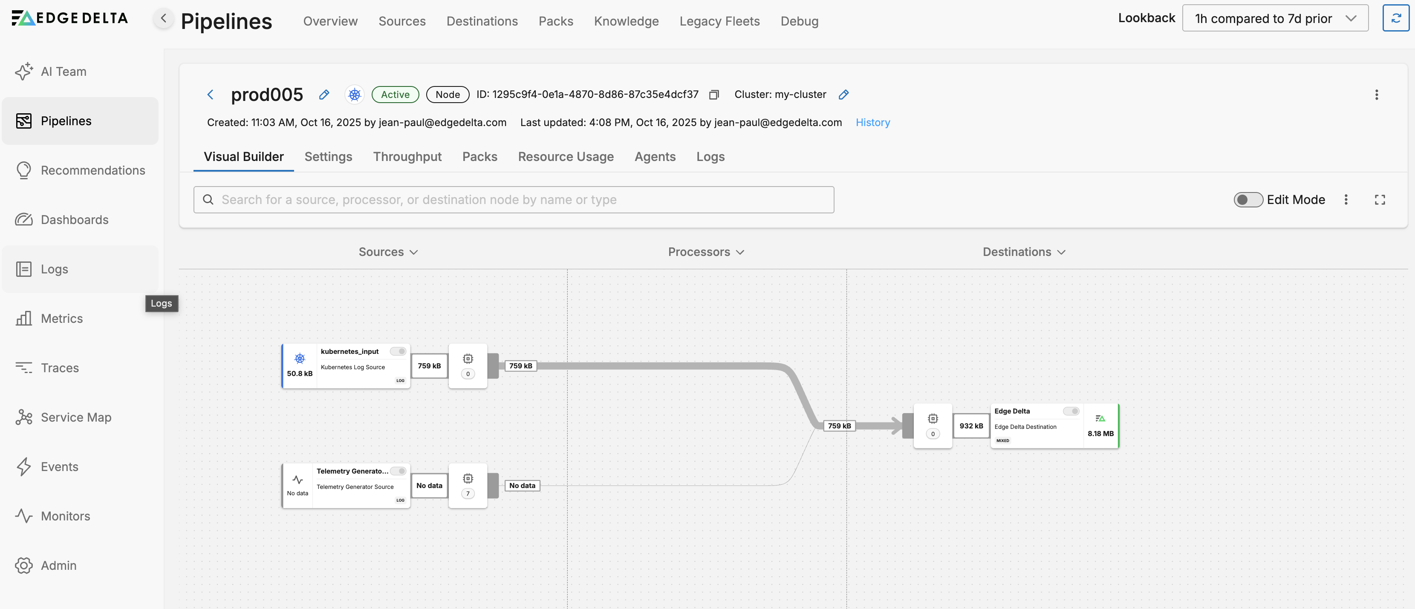This screenshot has width=1415, height=609.
Task: Open the Resource Usage tab
Action: point(565,157)
